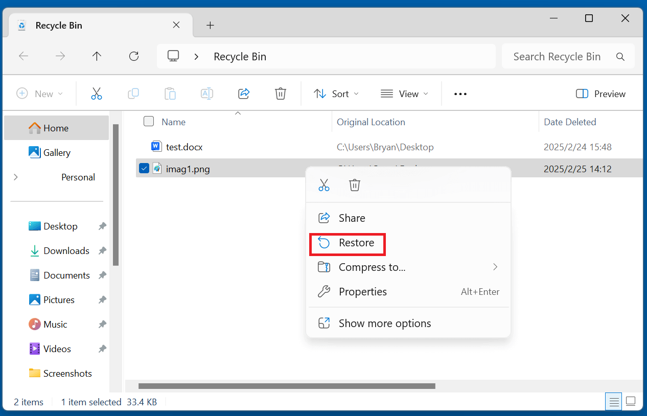Click the Share icon in the toolbar
The image size is (647, 416).
244,94
